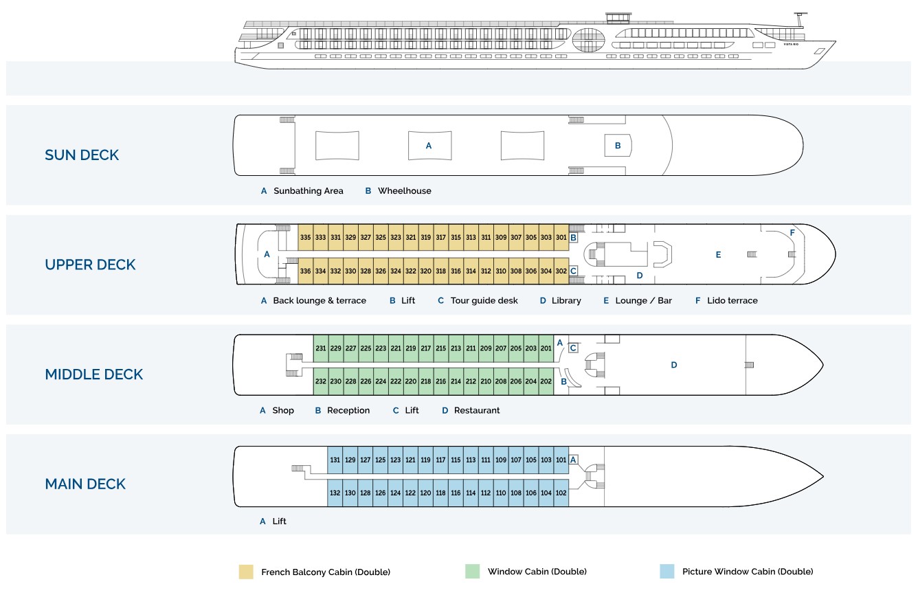
Task: Click the Lift box B on Upper Deck
Action: coord(573,238)
